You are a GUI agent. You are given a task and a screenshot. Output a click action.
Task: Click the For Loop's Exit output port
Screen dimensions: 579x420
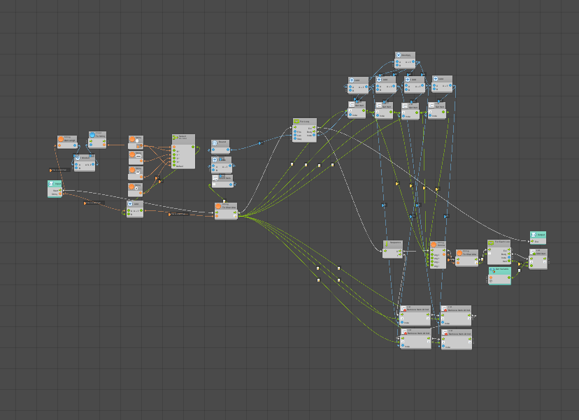[314, 128]
